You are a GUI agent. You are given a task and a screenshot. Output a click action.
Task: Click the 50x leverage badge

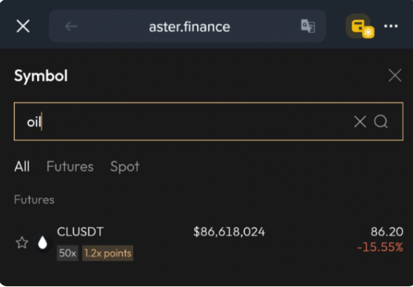68,253
